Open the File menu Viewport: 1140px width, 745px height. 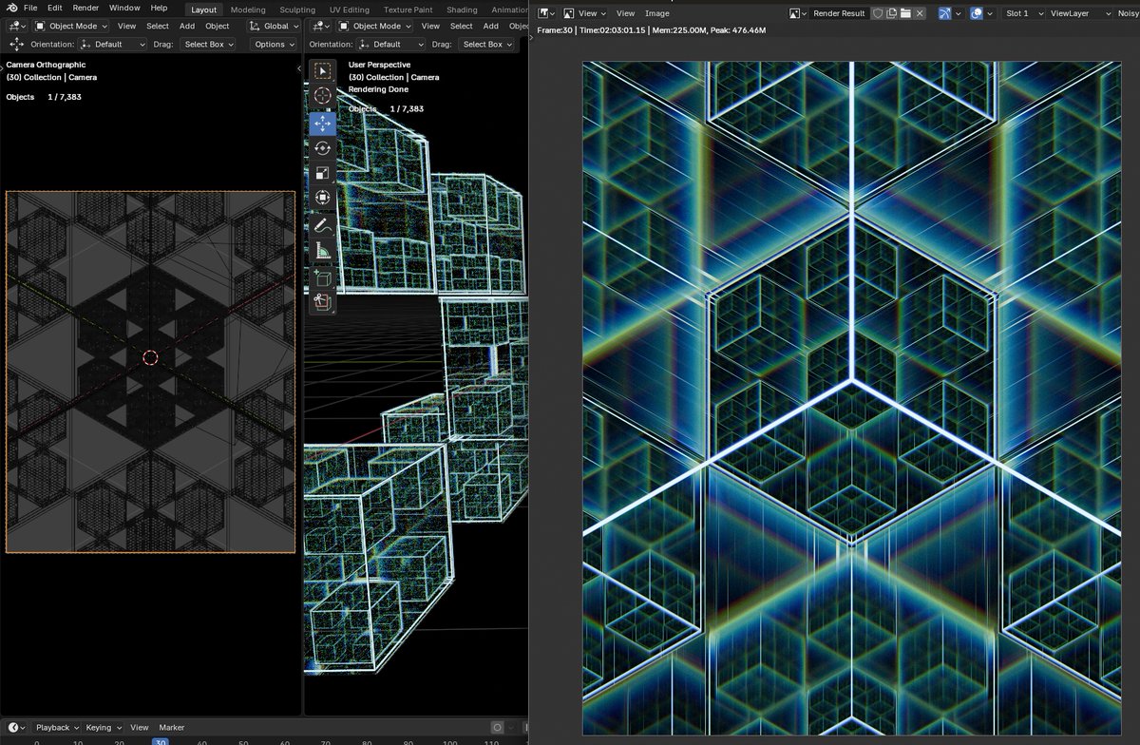click(30, 8)
